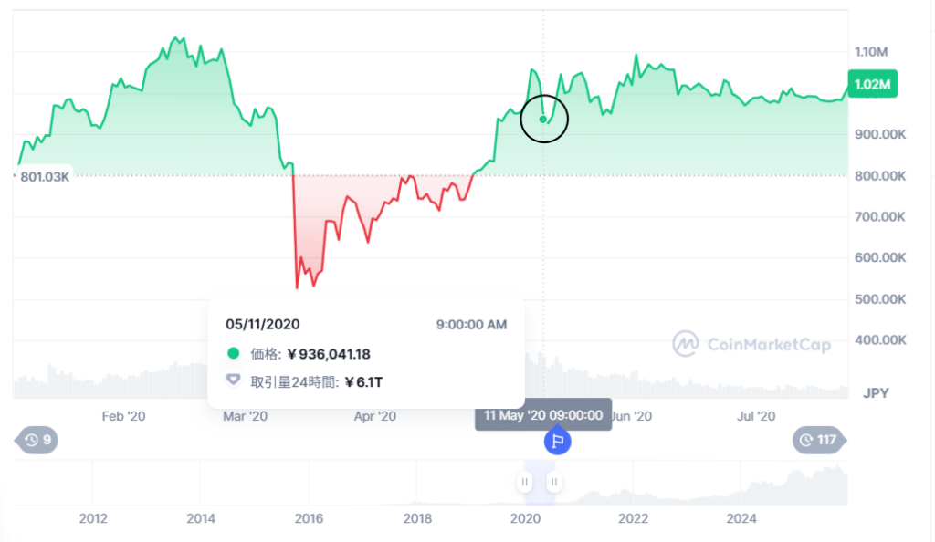Click the Jul '20 axis label
The height and width of the screenshot is (542, 935).
click(755, 416)
